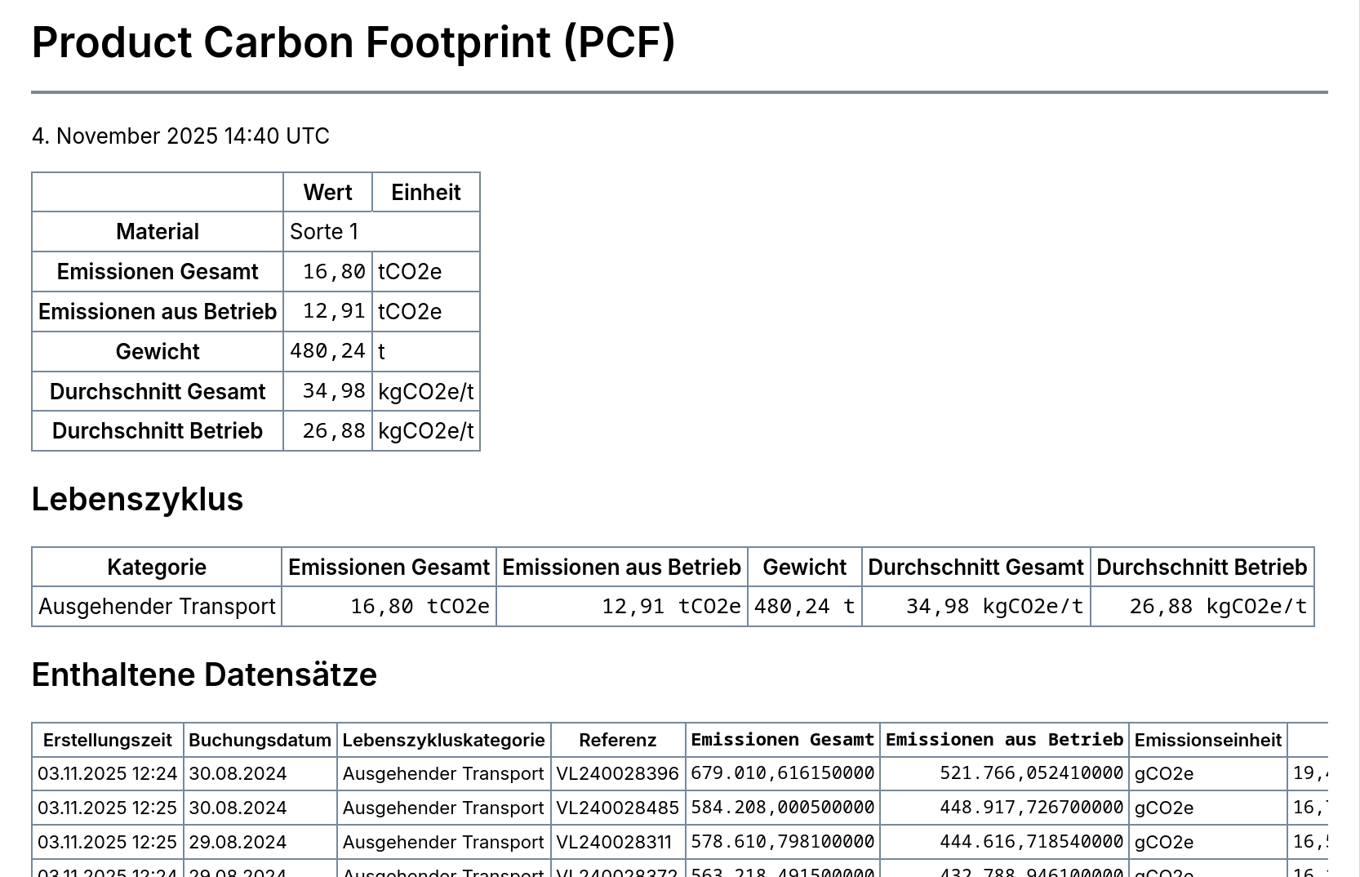
Task: Click the 34,98 kgCO2e/t cell in Lebenszyklus
Action: click(x=976, y=607)
